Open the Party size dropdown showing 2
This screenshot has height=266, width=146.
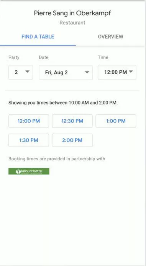21,72
